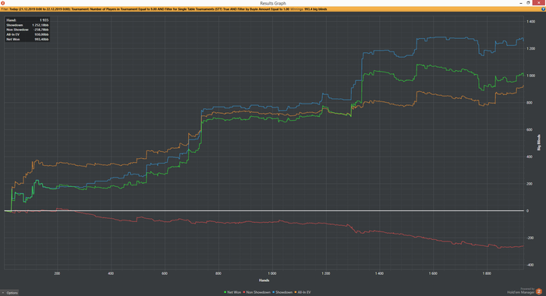Image resolution: width=546 pixels, height=296 pixels.
Task: Click the Results Graph window title
Action: coord(273,3)
